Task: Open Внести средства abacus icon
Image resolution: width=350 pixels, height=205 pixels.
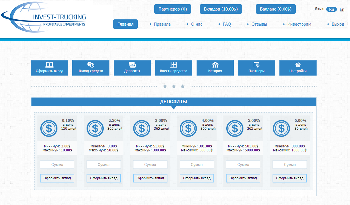Action: [x=174, y=65]
